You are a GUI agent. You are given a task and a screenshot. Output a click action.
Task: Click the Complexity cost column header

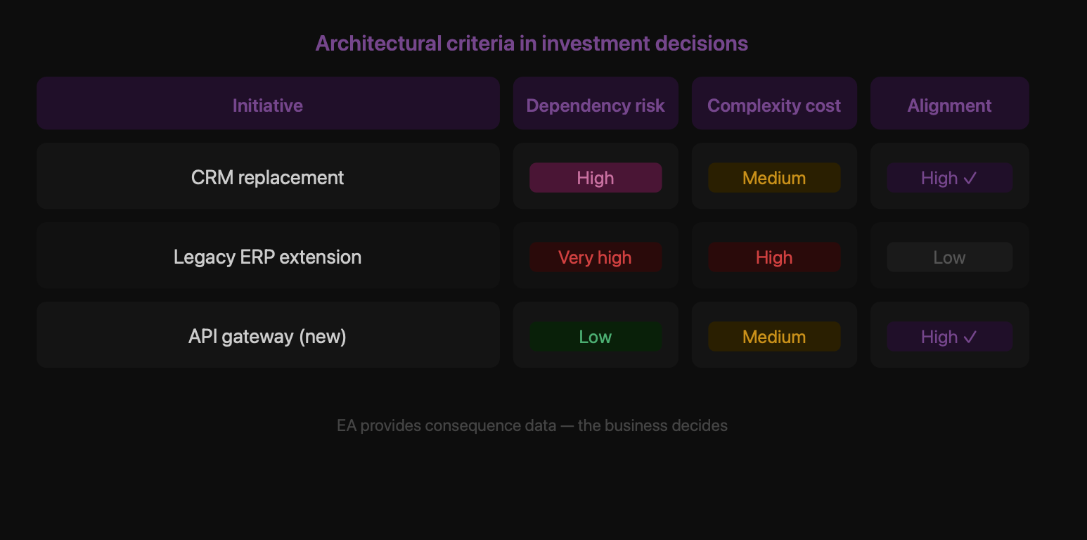(x=774, y=105)
